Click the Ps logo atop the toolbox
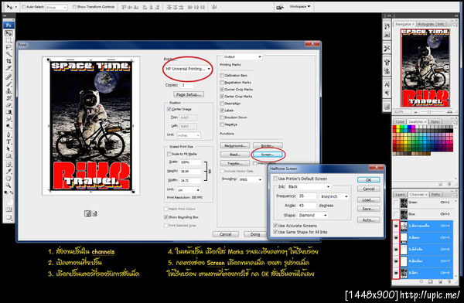Screen dimensions: 464x303 click(x=9, y=26)
